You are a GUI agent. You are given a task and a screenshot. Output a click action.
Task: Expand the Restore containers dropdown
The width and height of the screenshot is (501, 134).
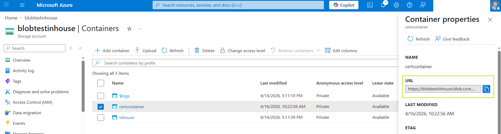tap(318, 50)
